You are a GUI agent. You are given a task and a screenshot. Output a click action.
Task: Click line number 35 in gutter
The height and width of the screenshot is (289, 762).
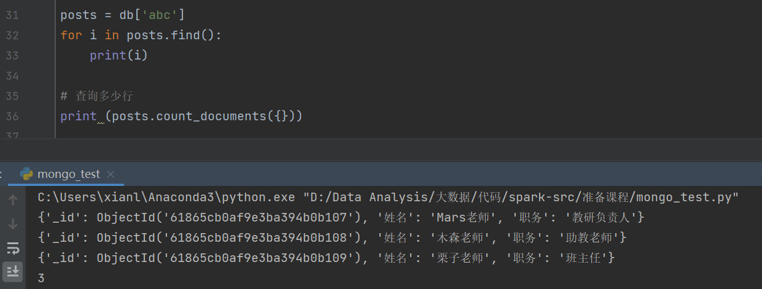[12, 96]
